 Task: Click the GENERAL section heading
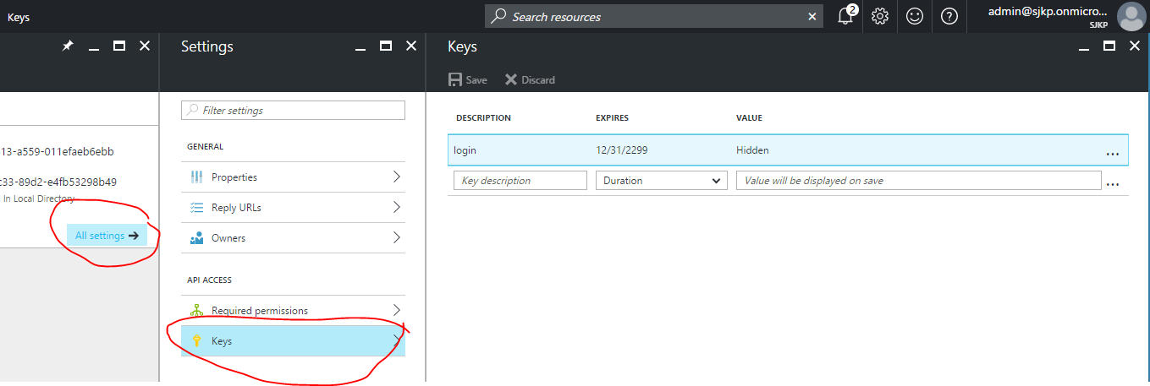pos(205,147)
